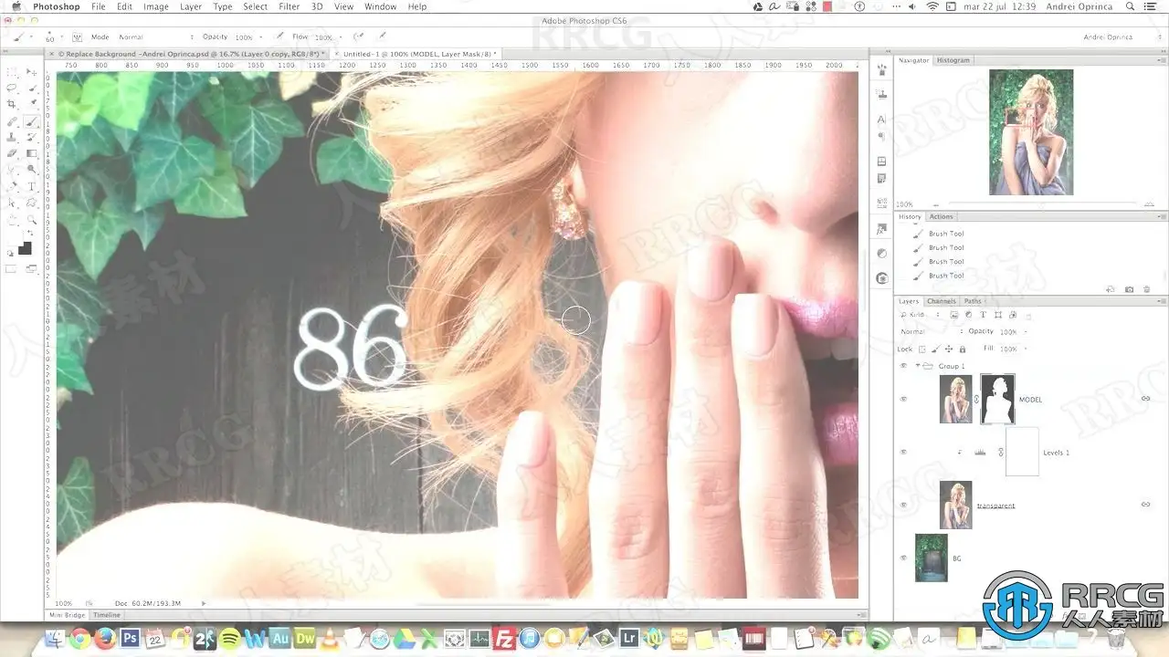The height and width of the screenshot is (657, 1169).
Task: Open the Select menu
Action: click(256, 6)
